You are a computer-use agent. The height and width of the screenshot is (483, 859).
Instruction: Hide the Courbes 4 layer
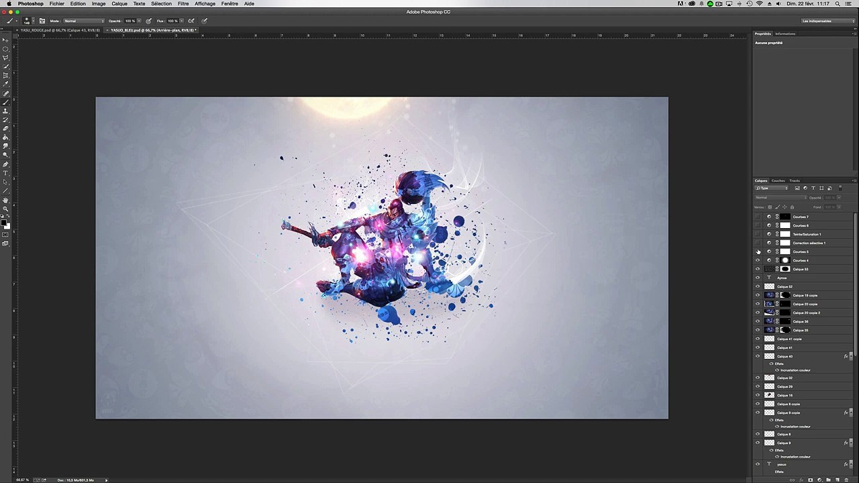(758, 260)
